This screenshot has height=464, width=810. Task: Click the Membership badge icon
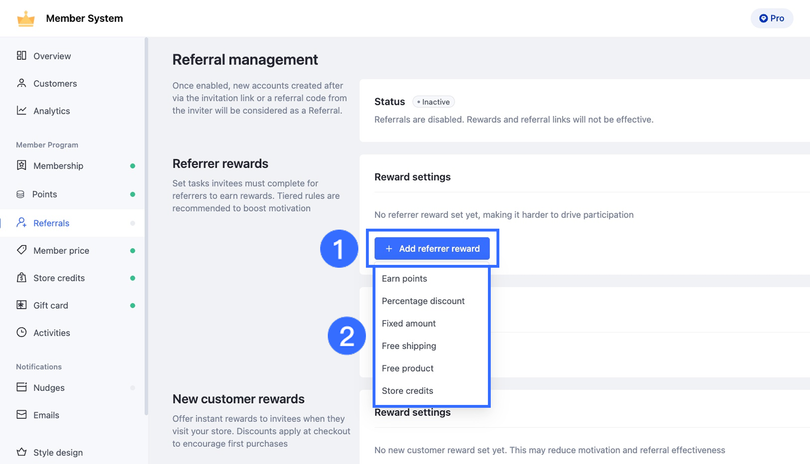21,165
